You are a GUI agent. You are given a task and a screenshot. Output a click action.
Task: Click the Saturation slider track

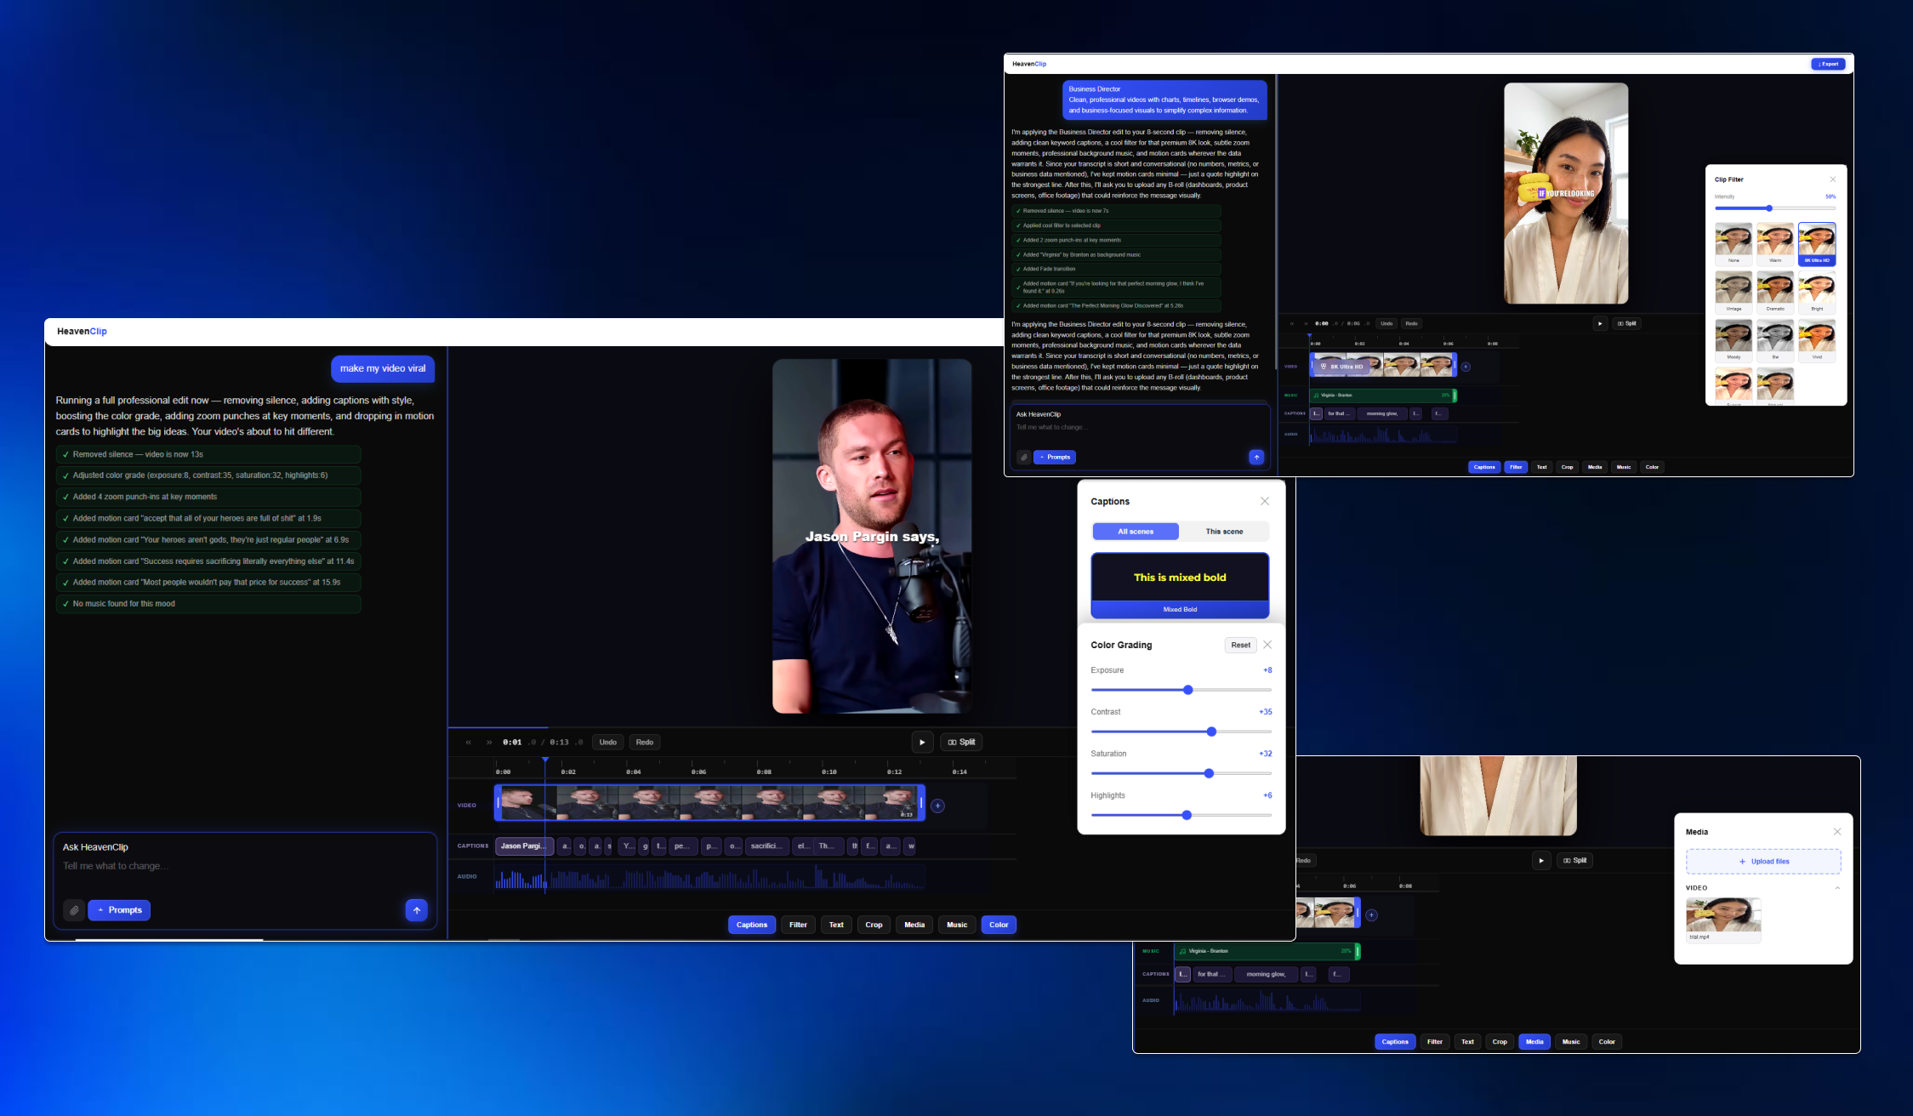click(1181, 773)
